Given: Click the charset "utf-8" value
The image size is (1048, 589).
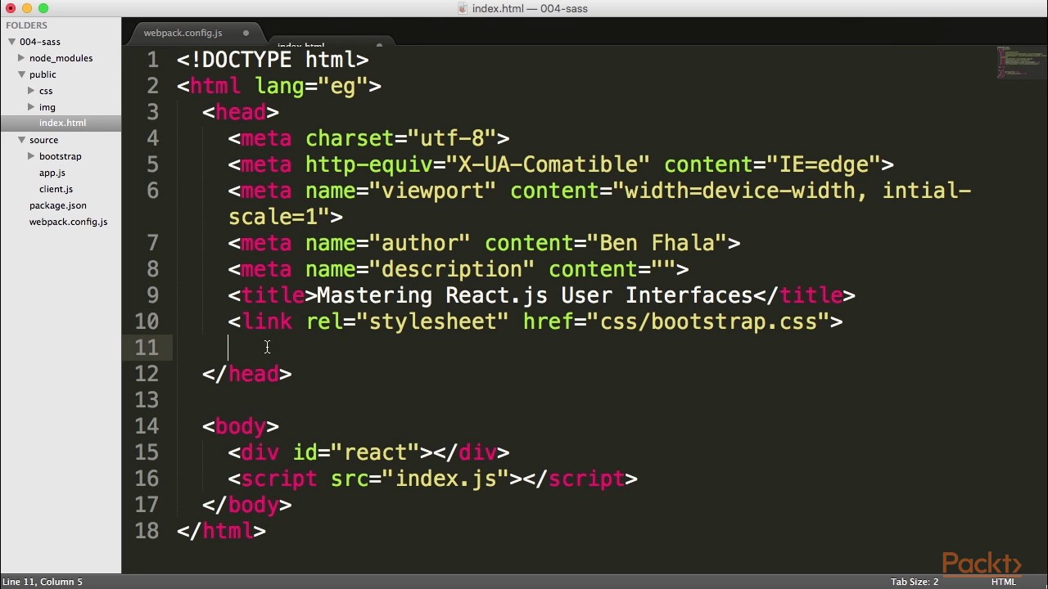Looking at the screenshot, I should coord(452,138).
